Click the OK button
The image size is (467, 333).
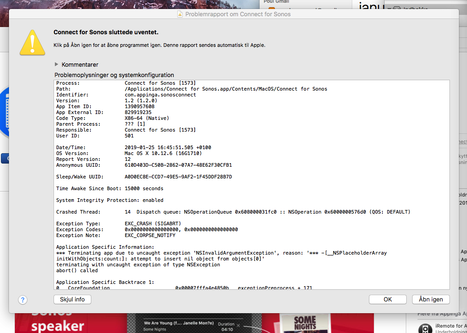click(x=387, y=299)
